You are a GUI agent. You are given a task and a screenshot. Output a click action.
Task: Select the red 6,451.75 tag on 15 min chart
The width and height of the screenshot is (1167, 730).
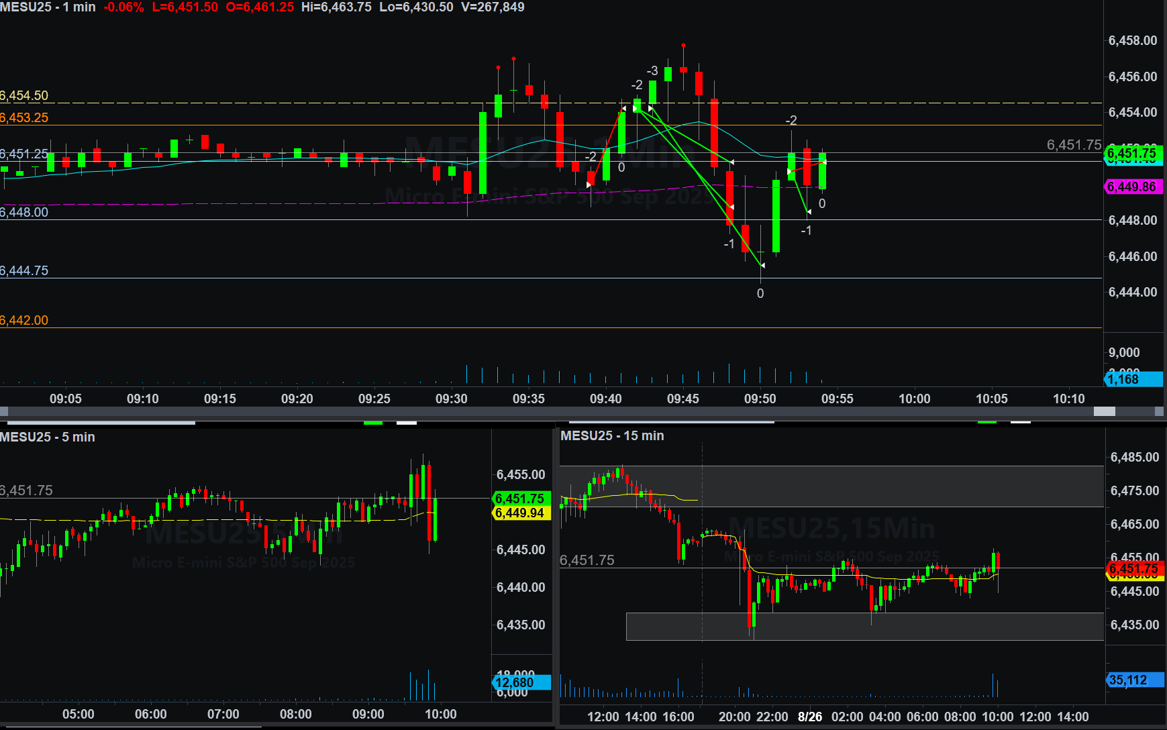(1133, 569)
